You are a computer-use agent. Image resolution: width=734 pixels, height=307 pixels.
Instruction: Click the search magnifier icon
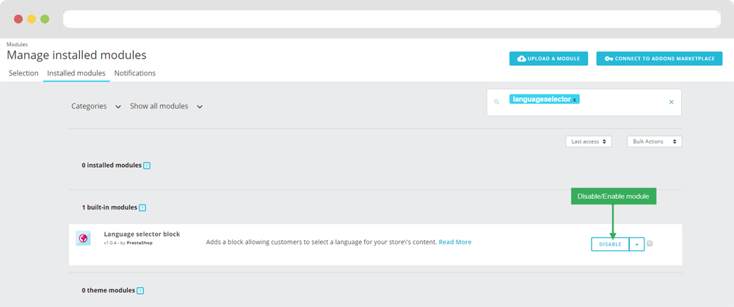(x=496, y=102)
